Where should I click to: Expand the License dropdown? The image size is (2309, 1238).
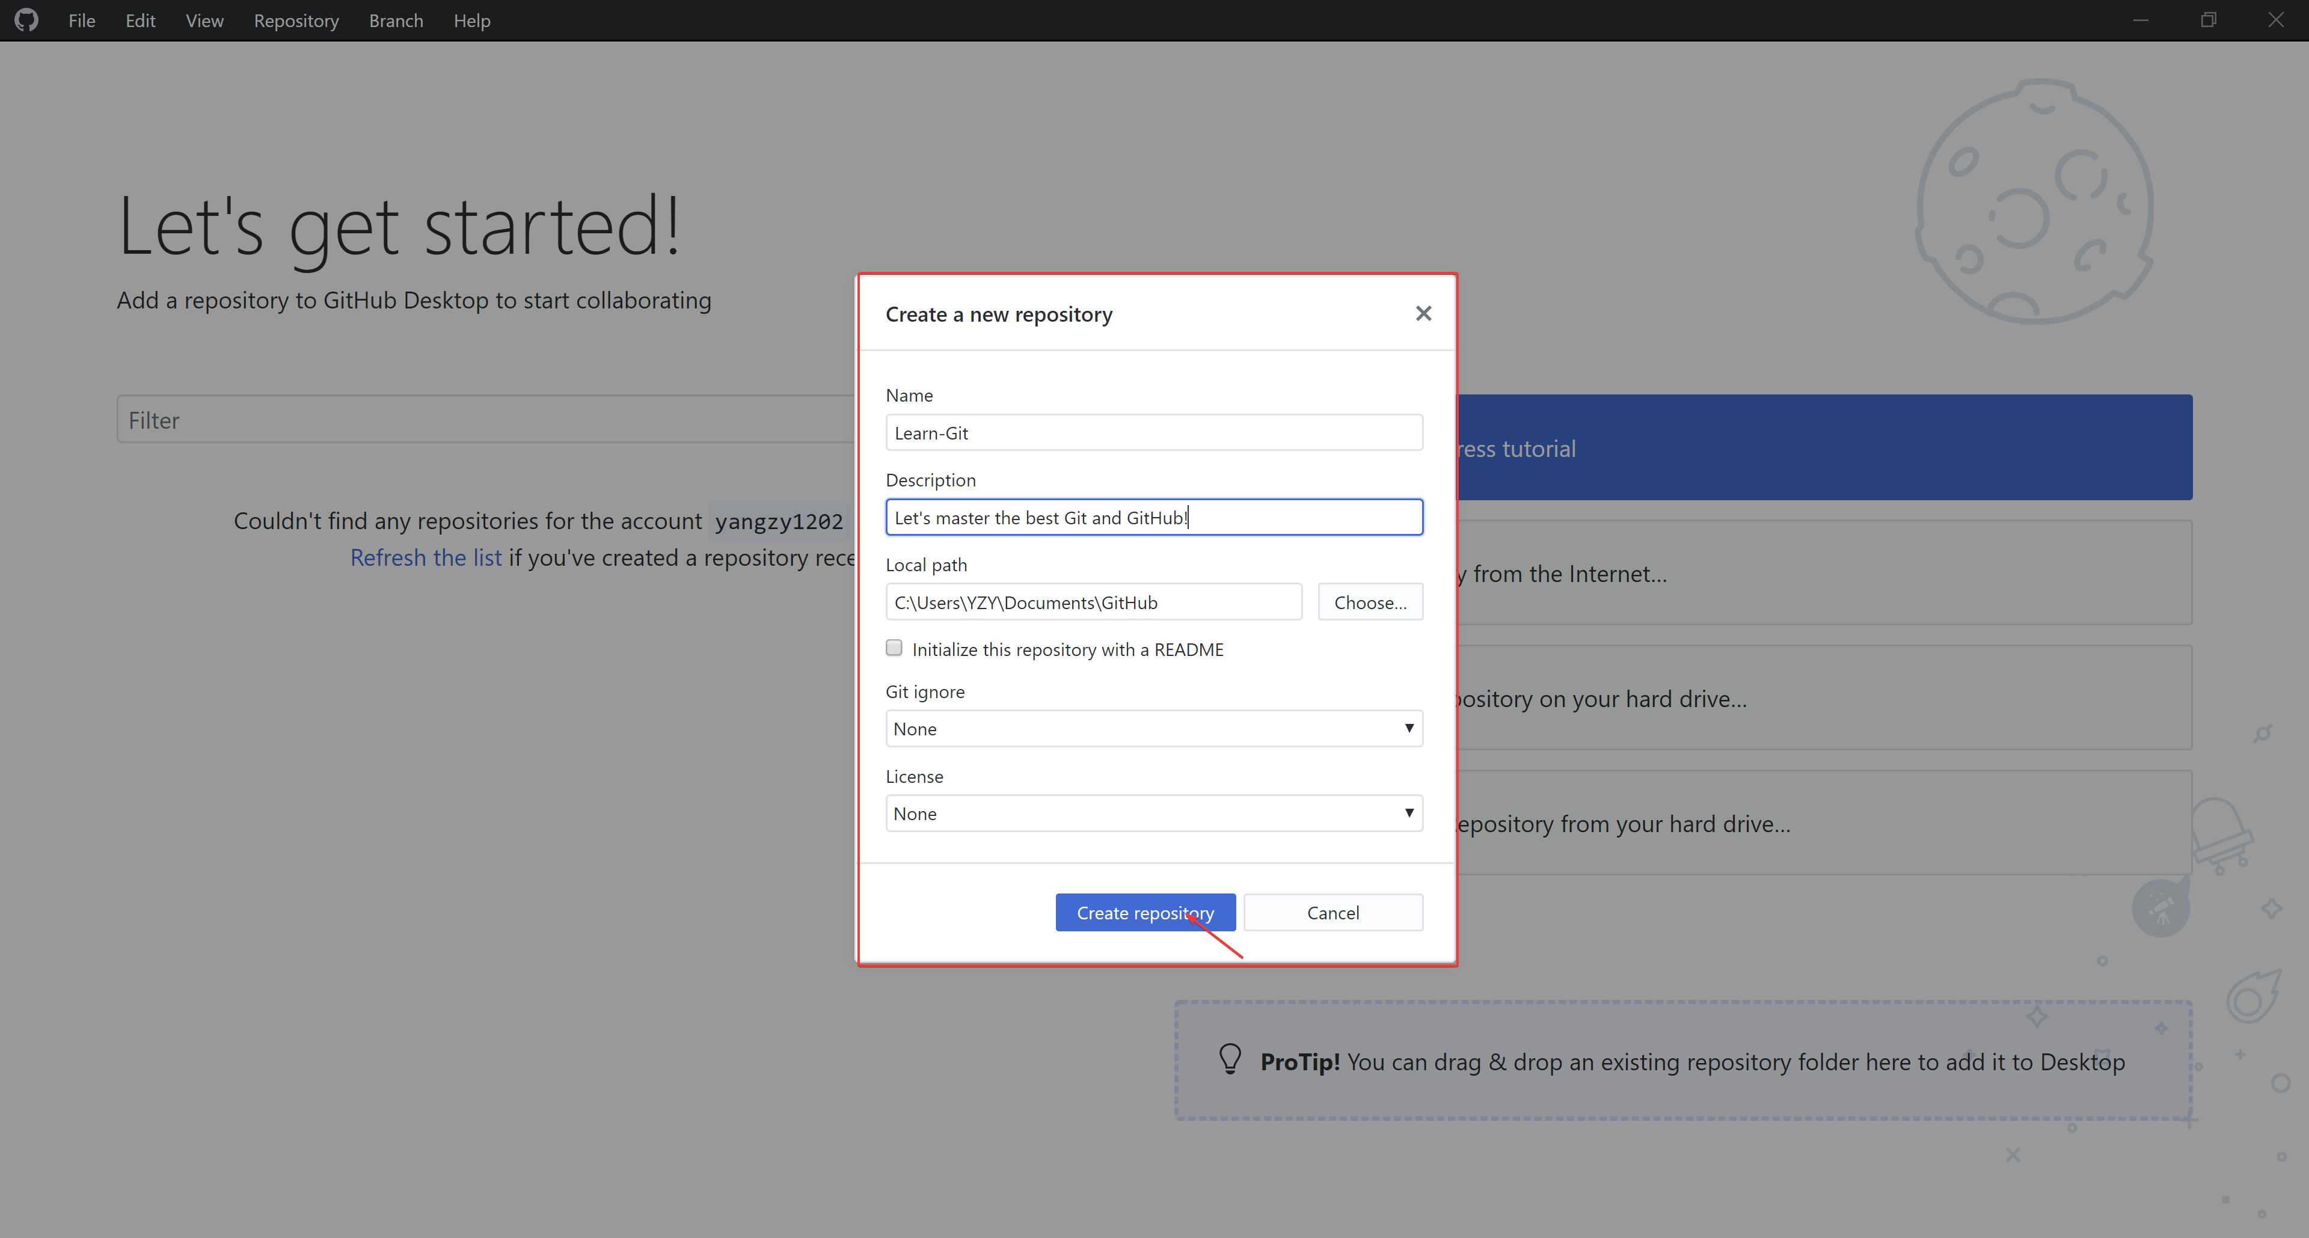click(1154, 814)
